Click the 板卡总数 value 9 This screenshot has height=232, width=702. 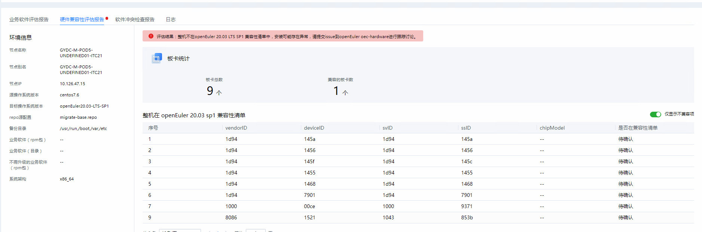pos(210,91)
